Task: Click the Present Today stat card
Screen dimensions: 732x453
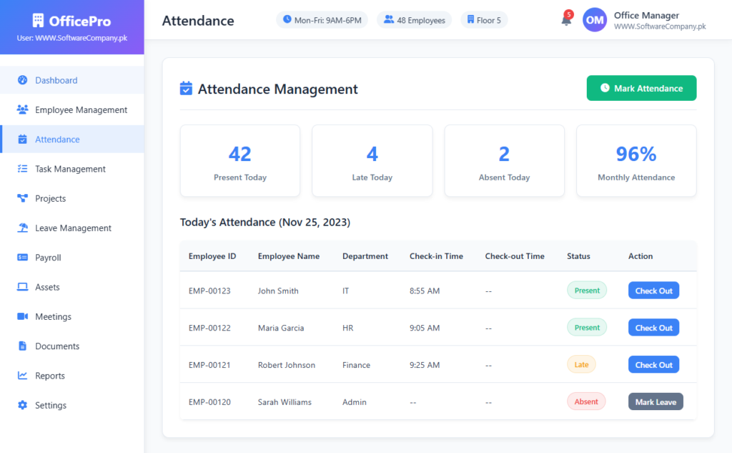Action: (240, 161)
